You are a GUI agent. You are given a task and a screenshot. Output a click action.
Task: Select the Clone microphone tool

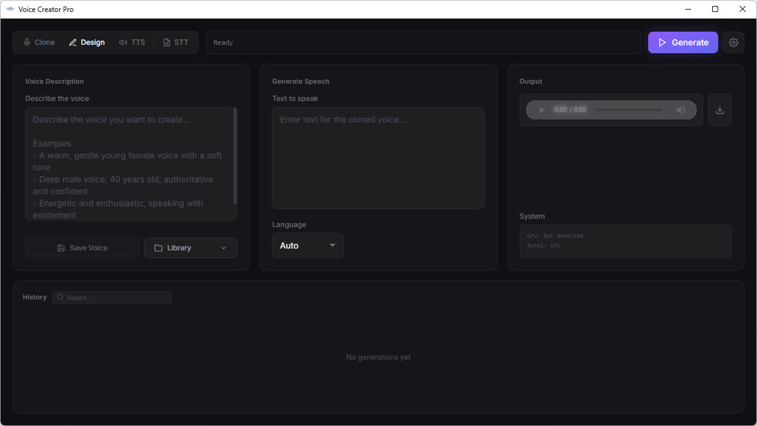click(26, 42)
